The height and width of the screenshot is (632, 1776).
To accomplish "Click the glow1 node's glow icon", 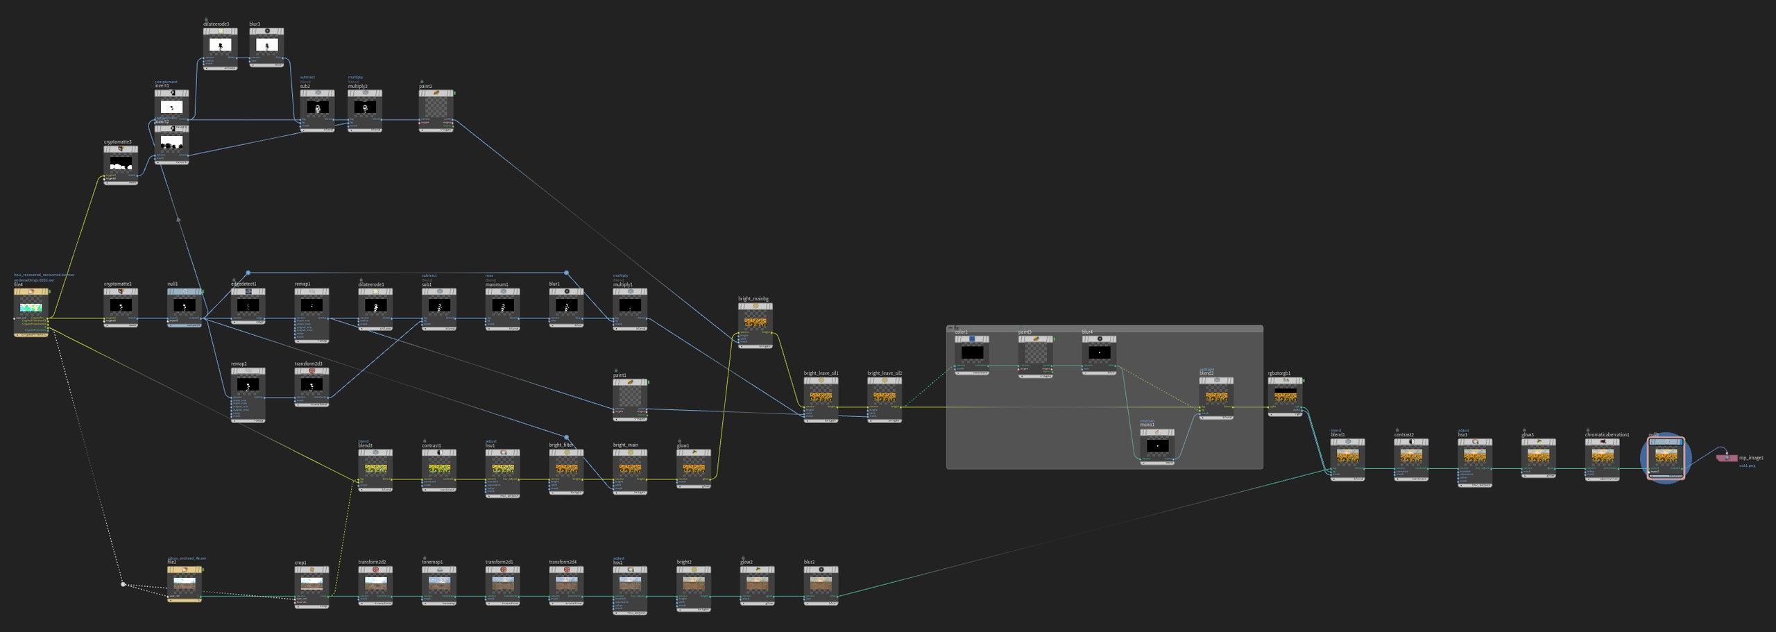I will coord(694,452).
